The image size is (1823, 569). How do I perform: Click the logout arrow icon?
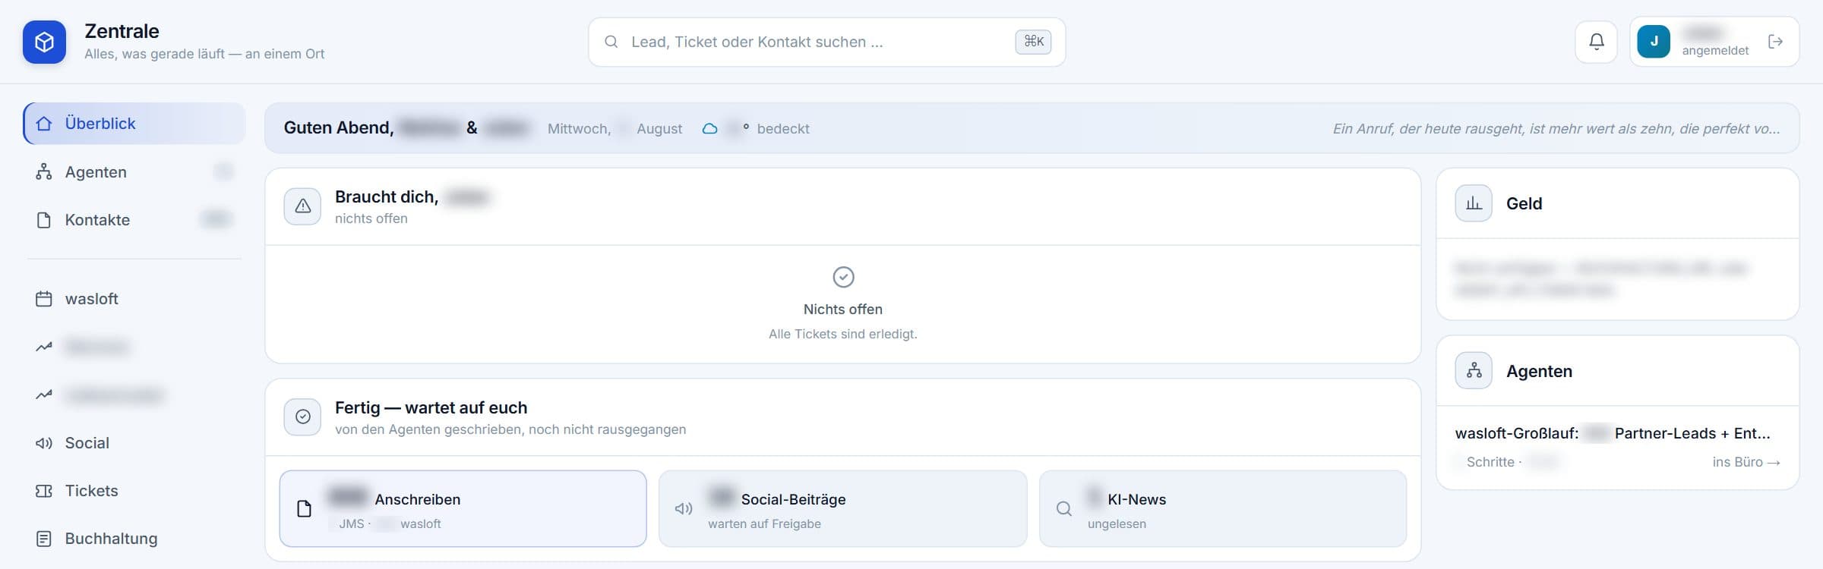click(x=1775, y=42)
